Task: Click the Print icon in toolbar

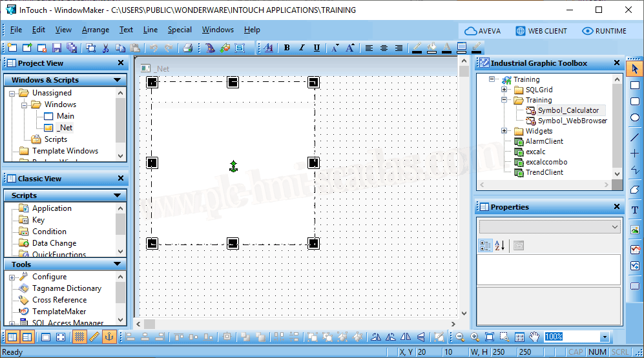Action: pyautogui.click(x=187, y=48)
